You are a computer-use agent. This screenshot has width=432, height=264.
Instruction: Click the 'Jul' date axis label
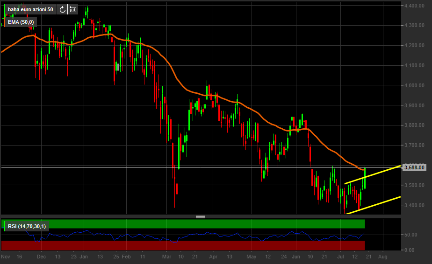tap(341, 257)
